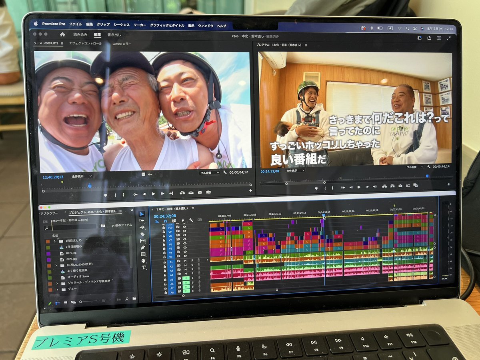Select the Pen tool
This screenshot has height=360, width=480.
(x=143, y=247)
